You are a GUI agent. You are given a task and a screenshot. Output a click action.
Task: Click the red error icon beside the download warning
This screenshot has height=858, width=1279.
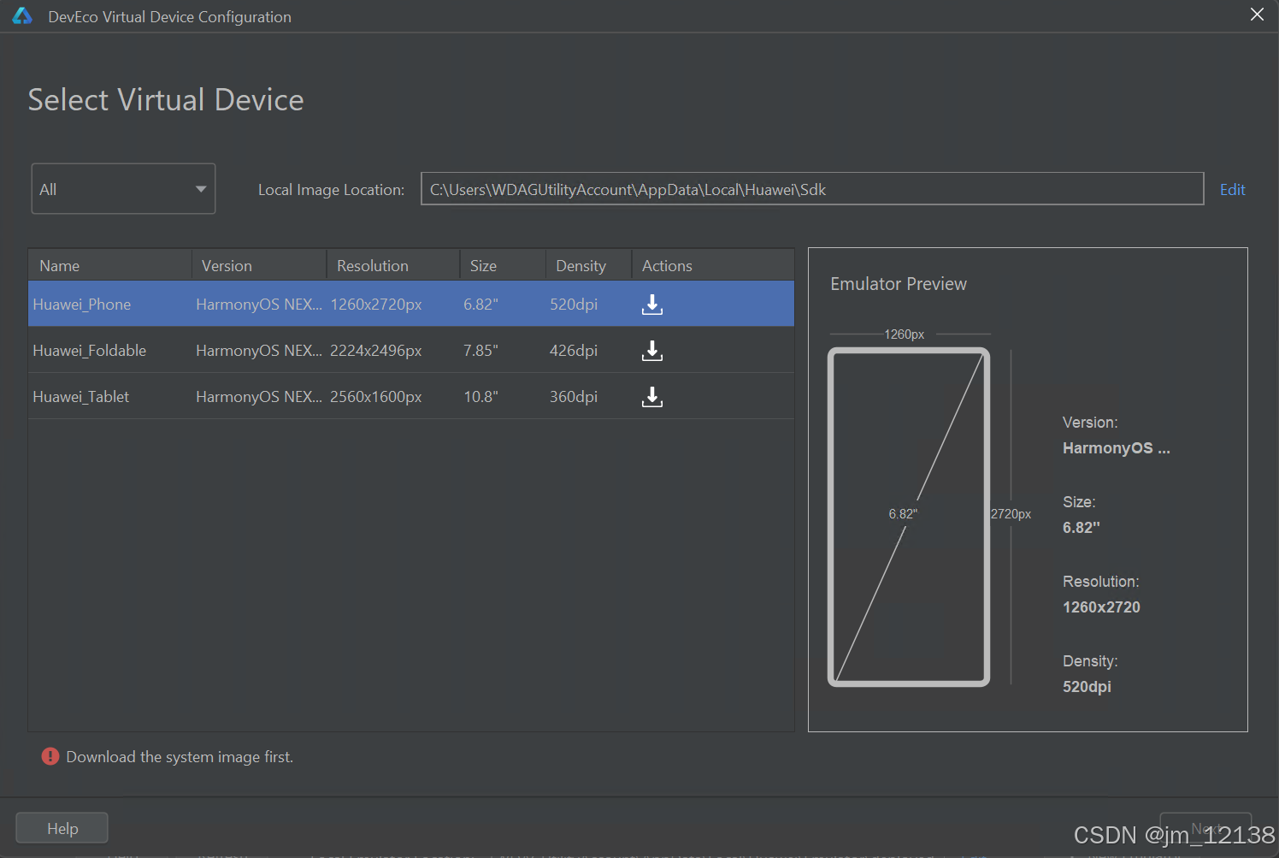pyautogui.click(x=50, y=756)
